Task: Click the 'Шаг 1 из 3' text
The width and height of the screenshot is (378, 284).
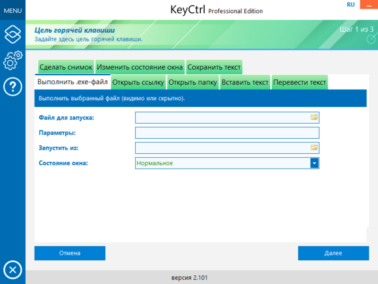Action: [357, 29]
